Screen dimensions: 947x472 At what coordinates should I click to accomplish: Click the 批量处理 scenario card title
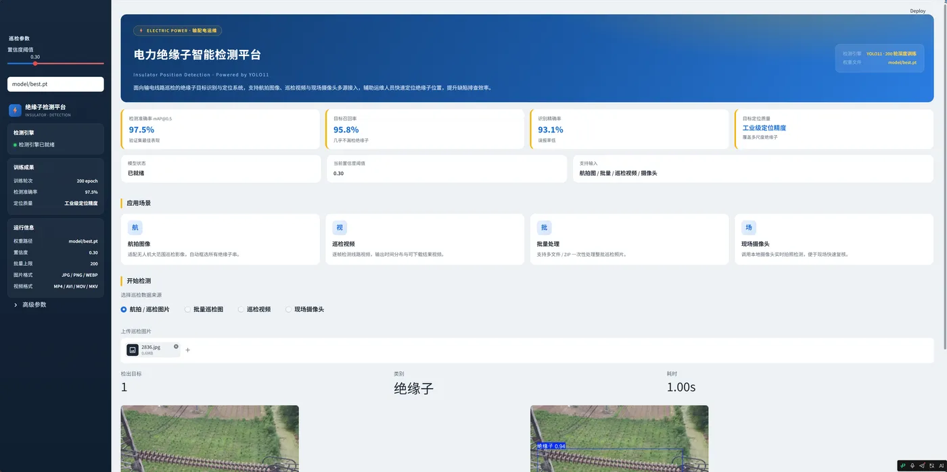548,244
